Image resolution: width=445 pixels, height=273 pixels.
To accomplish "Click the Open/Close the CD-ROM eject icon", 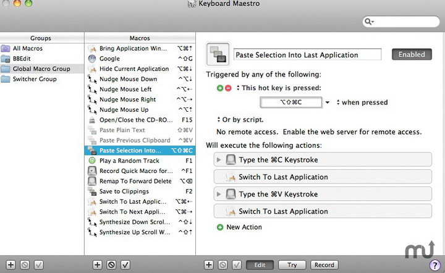I will click(x=92, y=120).
